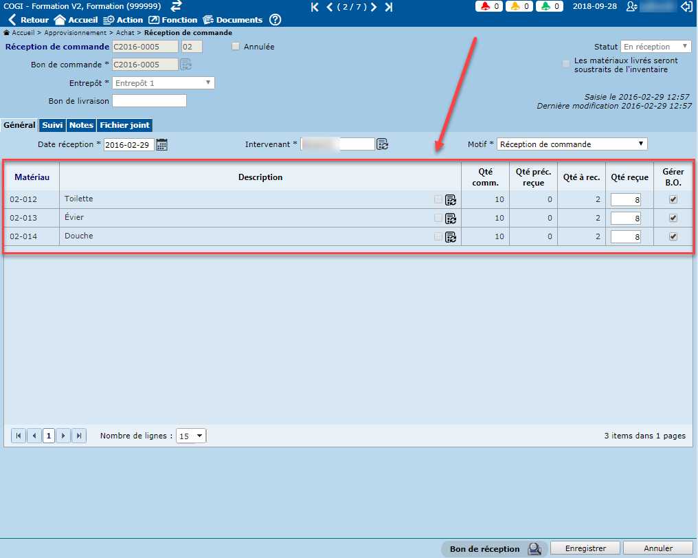Open the Fichier joint tab
Screen dimensions: 698x558
(124, 125)
